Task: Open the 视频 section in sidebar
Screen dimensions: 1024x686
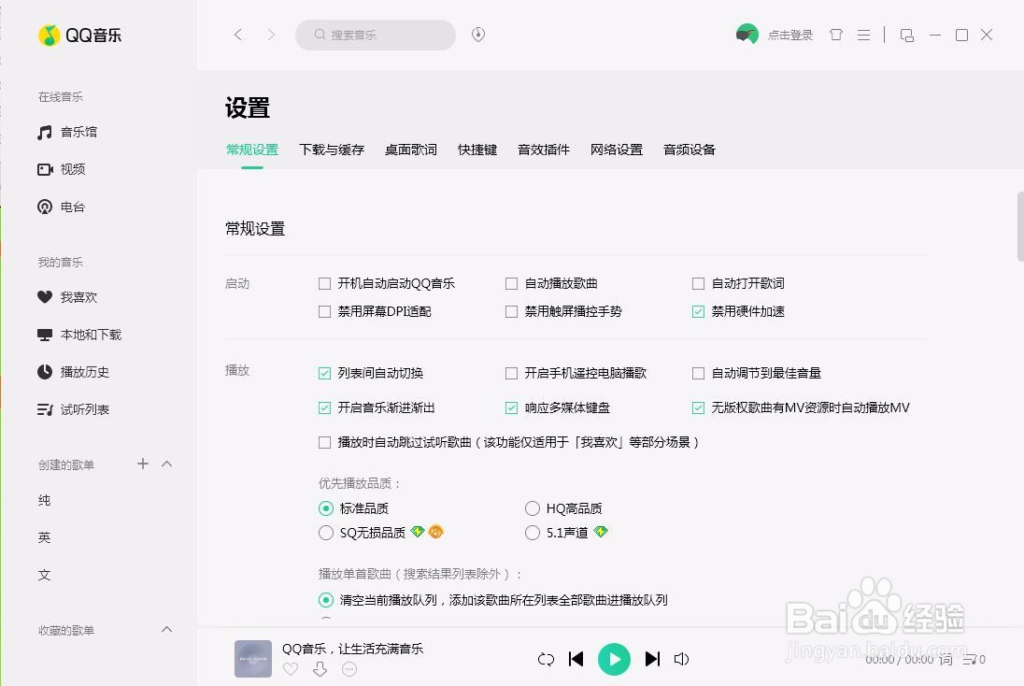Action: point(72,169)
